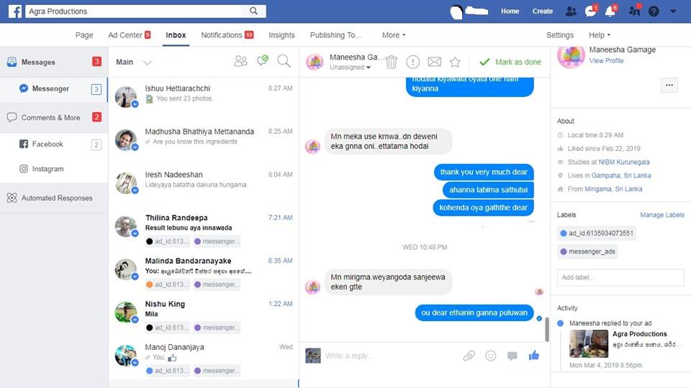
Task: Select Facebook comments in the sidebar
Action: (x=54, y=144)
